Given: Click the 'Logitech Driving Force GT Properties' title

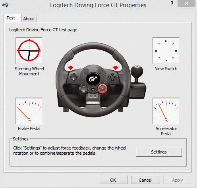Looking at the screenshot, I should [98, 5].
